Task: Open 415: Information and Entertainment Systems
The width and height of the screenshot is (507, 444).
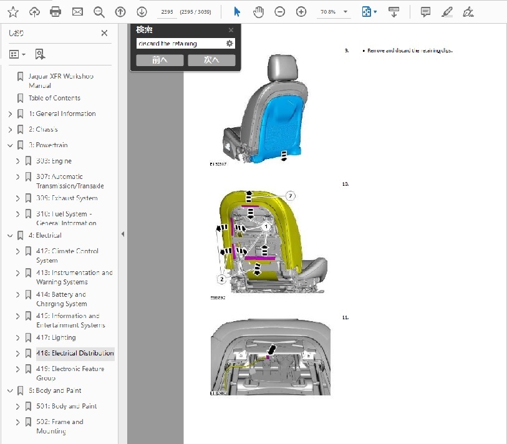Action: click(70, 321)
